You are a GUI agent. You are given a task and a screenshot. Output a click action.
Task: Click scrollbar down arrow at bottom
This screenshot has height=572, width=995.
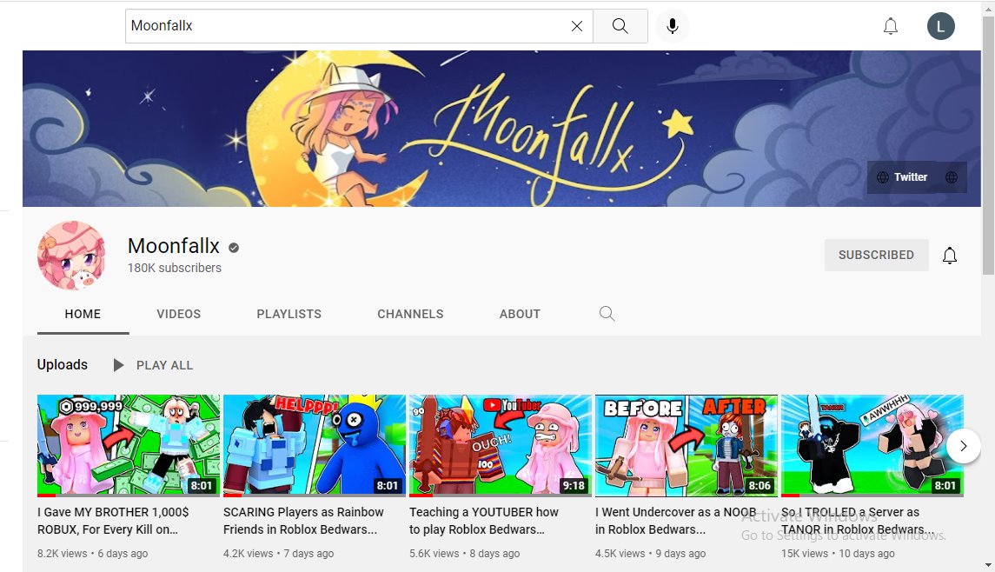point(988,565)
